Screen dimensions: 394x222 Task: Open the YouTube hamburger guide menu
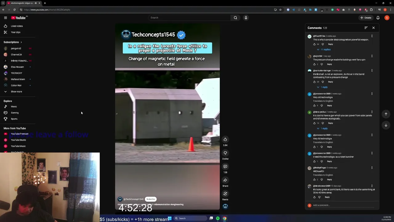pos(5,18)
